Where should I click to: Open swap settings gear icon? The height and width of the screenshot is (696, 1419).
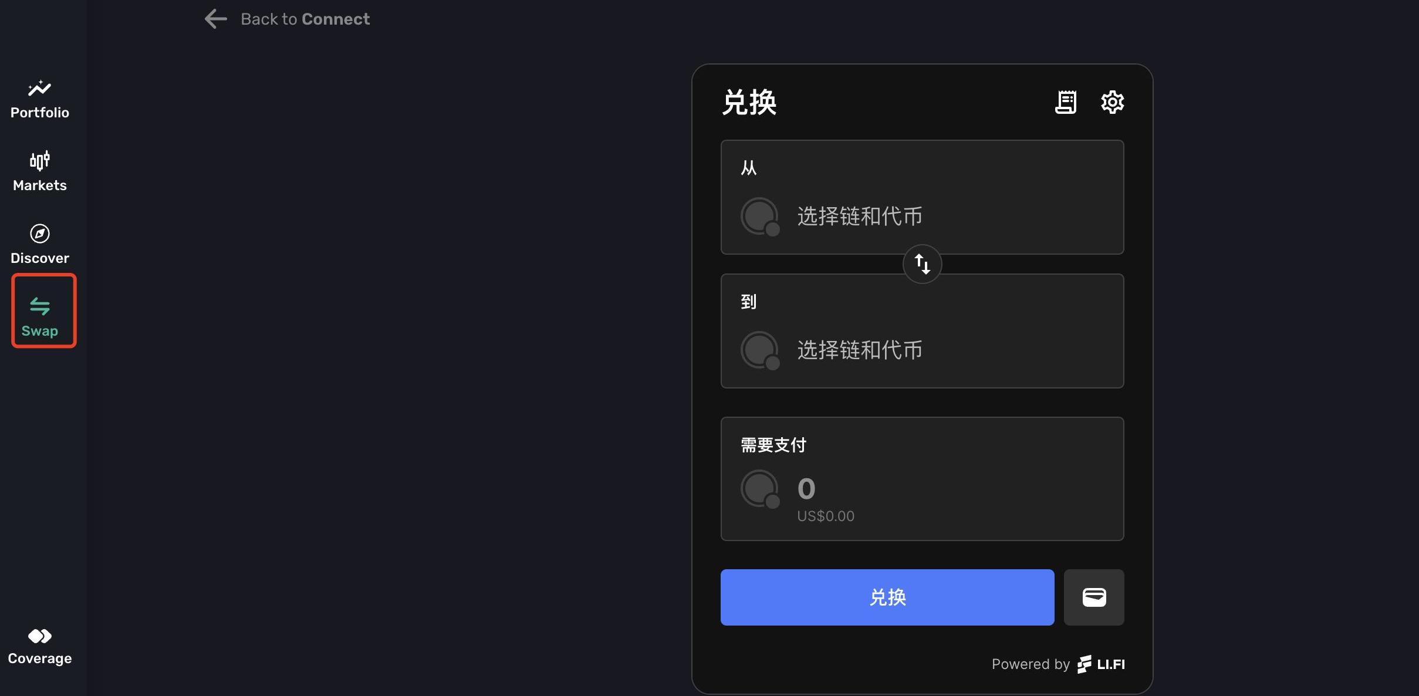point(1112,102)
